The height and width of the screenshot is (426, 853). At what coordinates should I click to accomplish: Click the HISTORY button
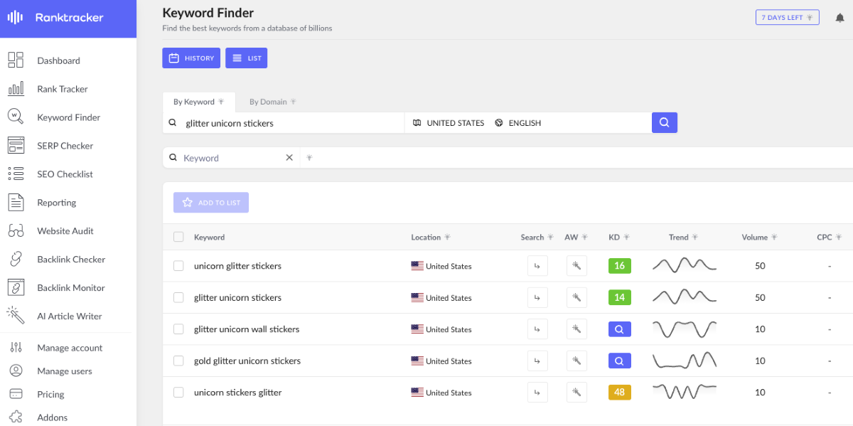tap(191, 58)
